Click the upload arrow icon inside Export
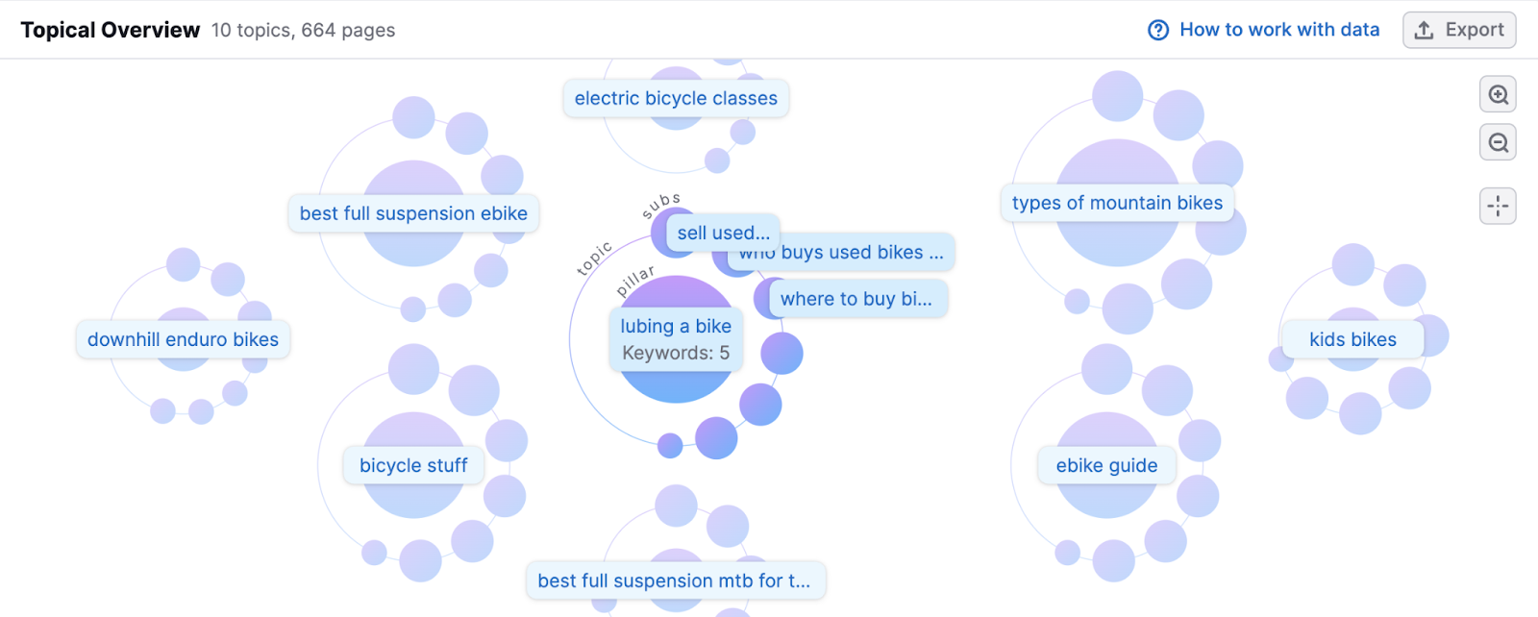This screenshot has height=617, width=1538. click(x=1423, y=30)
